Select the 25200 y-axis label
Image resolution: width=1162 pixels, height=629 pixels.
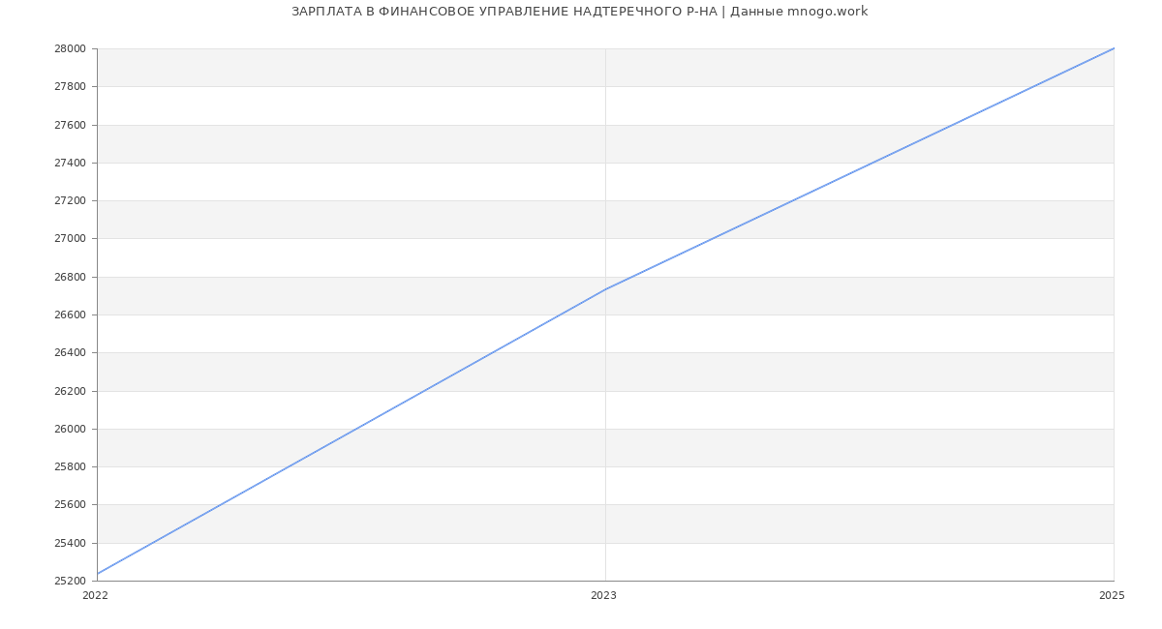click(70, 581)
